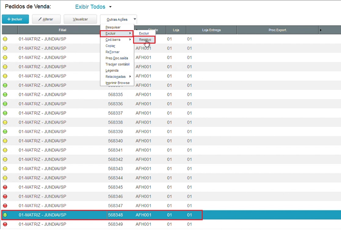Select order number 568347 cell

115,206
